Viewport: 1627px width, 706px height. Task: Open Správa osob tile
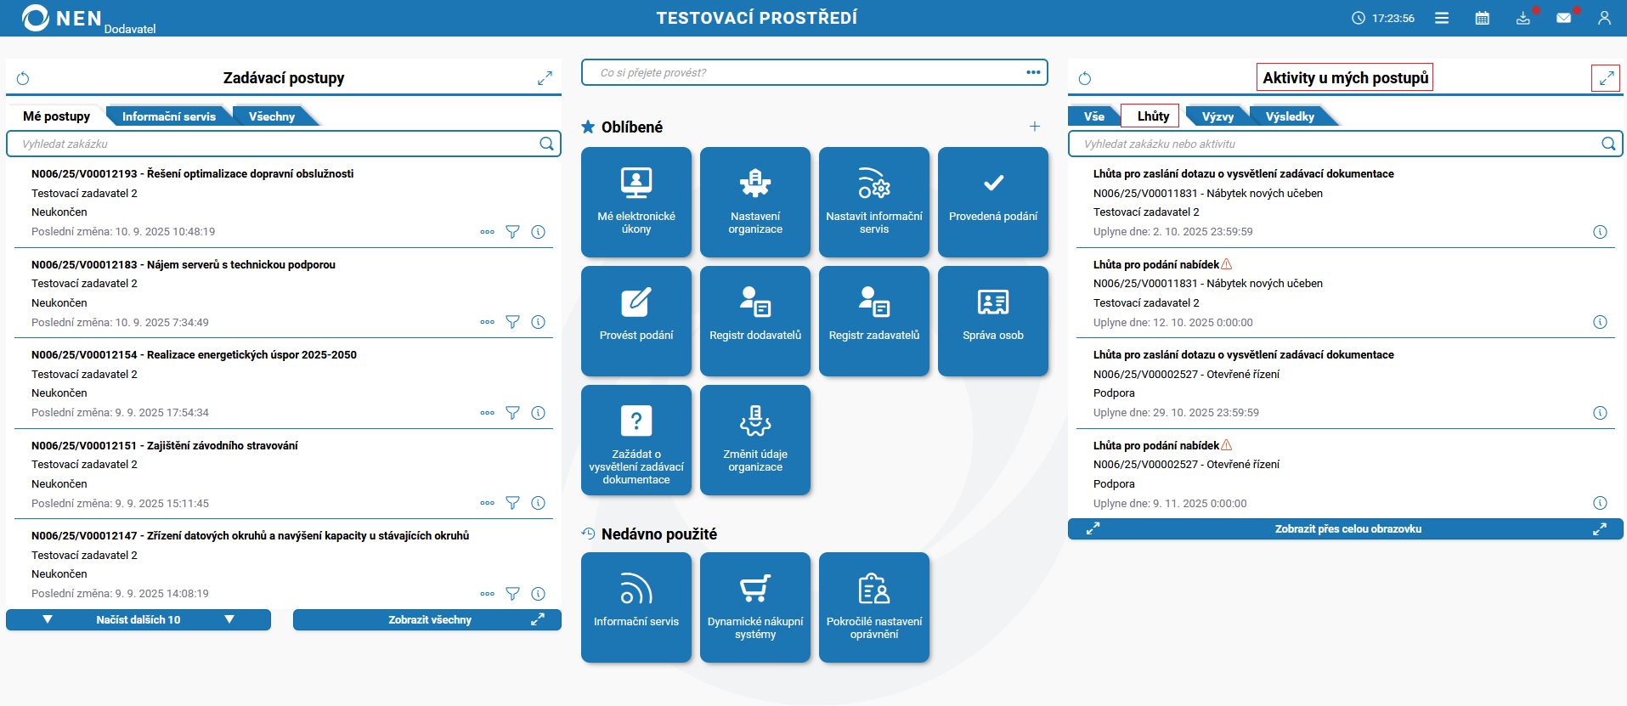tap(993, 321)
